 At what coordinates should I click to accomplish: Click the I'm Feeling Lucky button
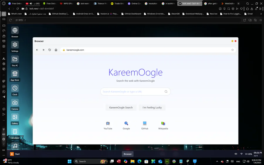[152, 107]
